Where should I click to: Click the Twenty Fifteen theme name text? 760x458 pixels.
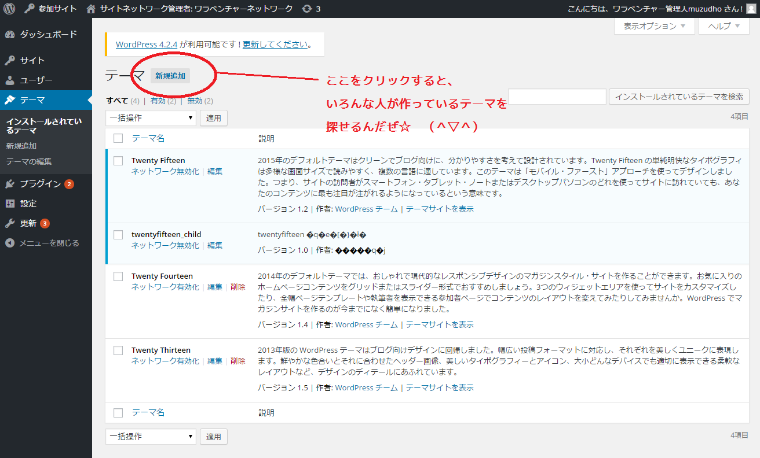tap(158, 160)
